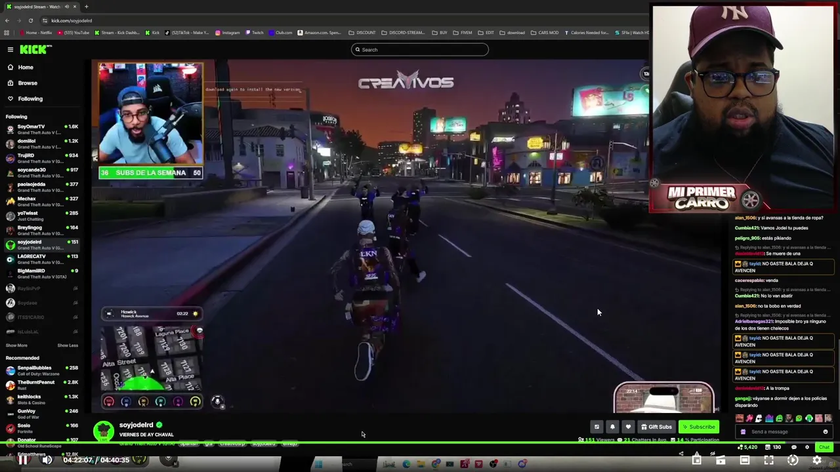Click the Subscribe button
840x472 pixels.
[698, 427]
